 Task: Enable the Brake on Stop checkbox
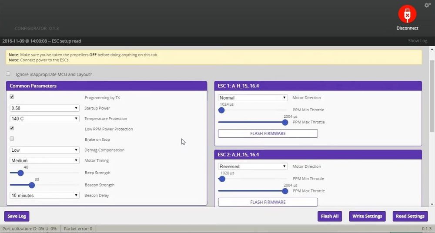tap(12, 139)
